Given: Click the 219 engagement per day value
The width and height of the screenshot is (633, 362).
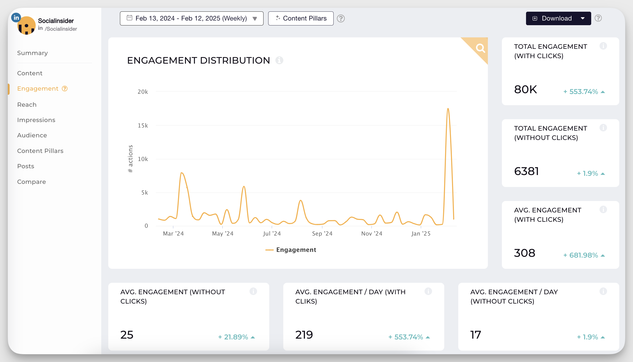Looking at the screenshot, I should [304, 335].
